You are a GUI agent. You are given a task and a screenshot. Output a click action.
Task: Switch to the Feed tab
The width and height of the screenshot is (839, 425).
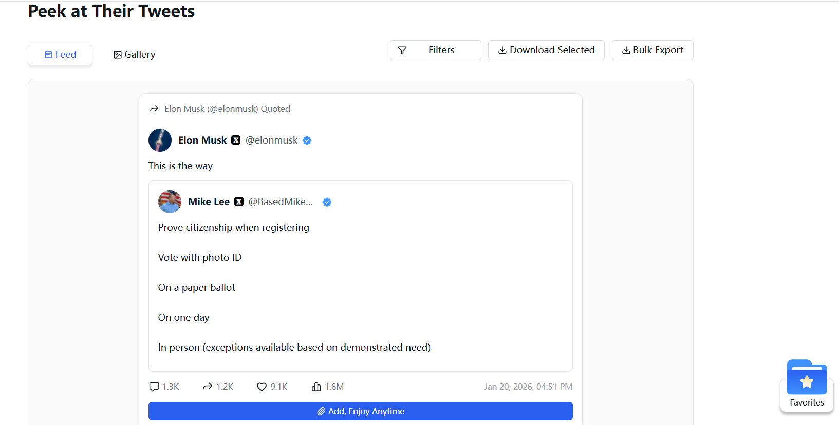pos(60,55)
